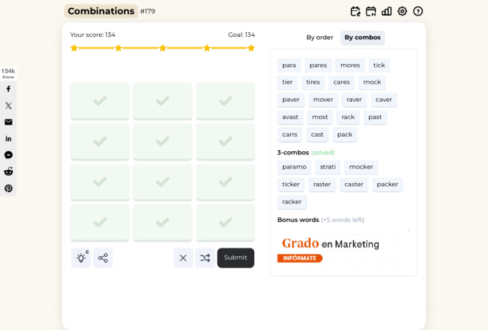488x330 pixels.
Task: Click the last star on the progress bar
Action: [251, 48]
